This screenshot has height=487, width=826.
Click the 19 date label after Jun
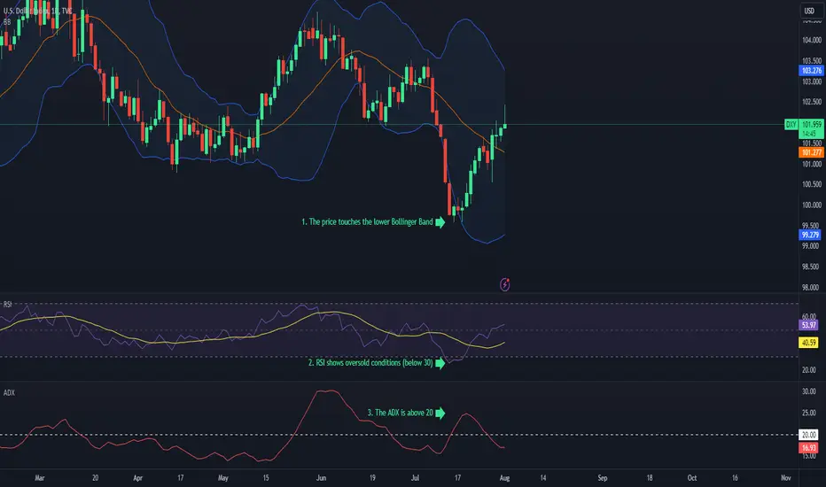372,478
